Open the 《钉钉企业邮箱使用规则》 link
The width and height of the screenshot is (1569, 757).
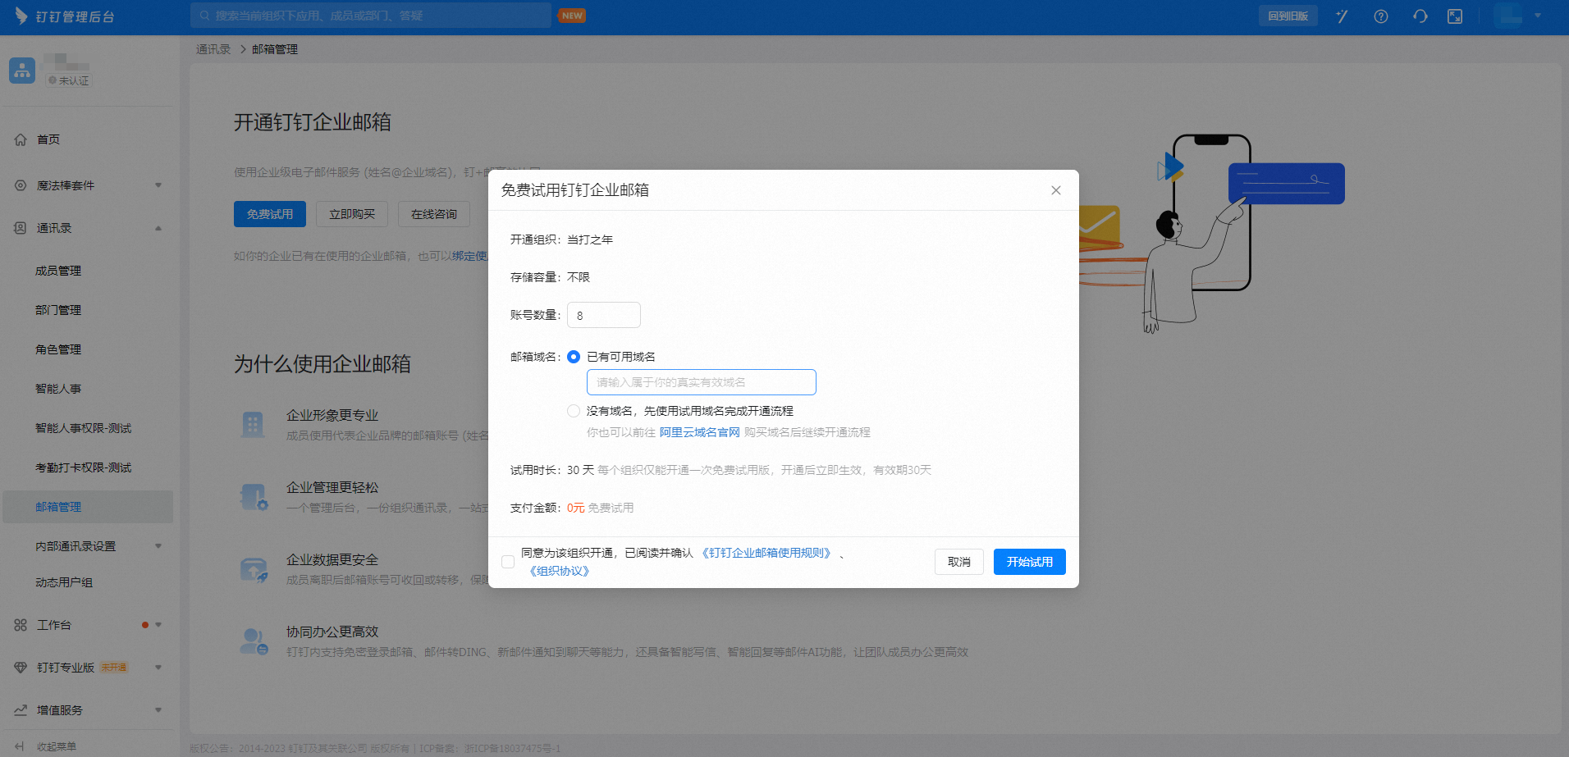pyautogui.click(x=766, y=553)
